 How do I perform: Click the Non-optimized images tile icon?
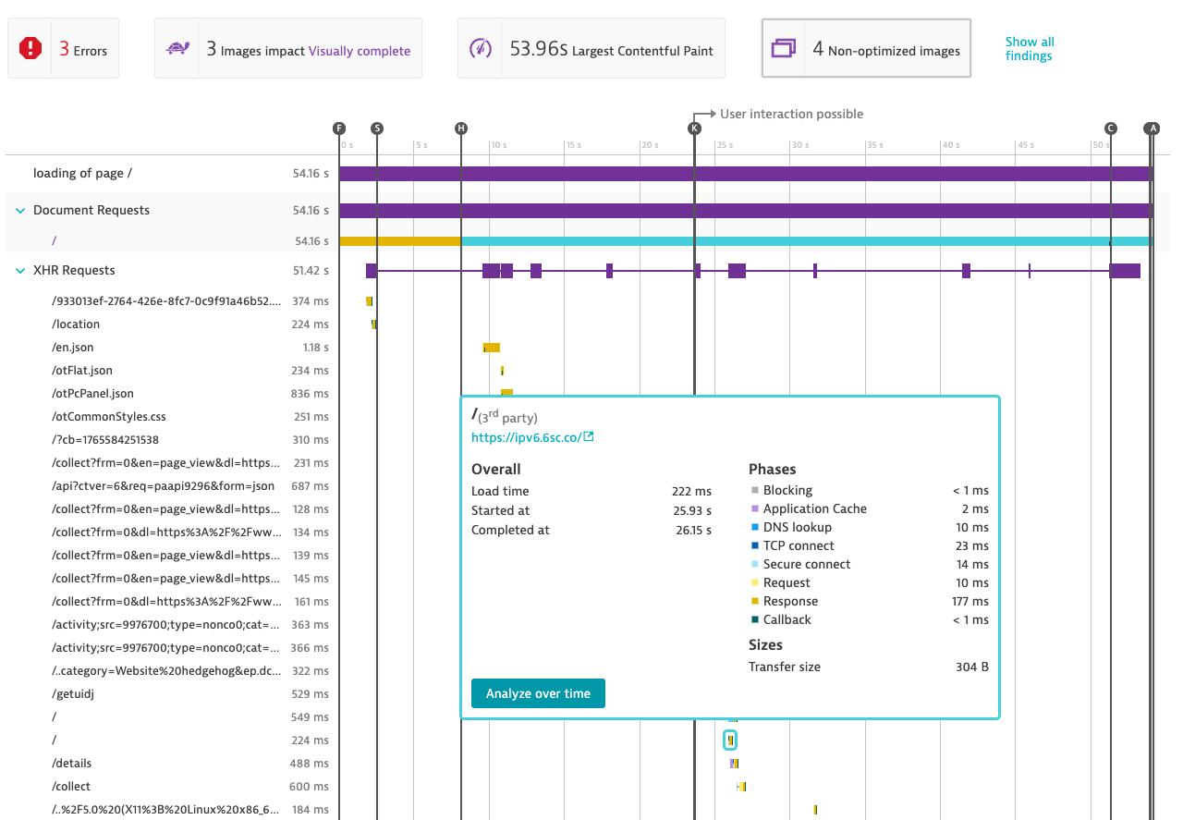781,47
